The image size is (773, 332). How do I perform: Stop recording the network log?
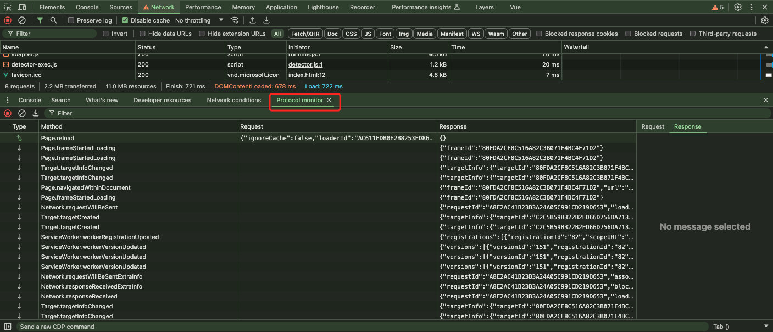coord(8,20)
